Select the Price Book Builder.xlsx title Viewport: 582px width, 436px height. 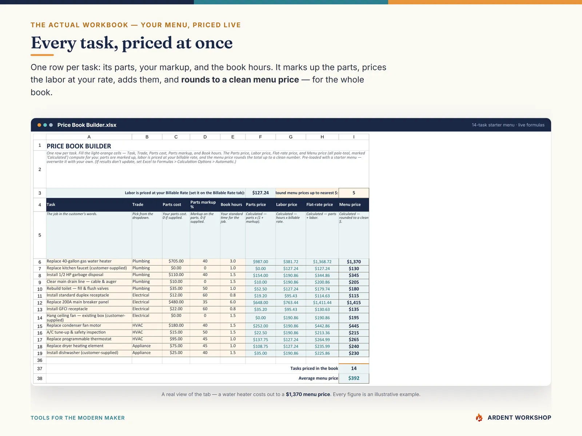pos(87,125)
